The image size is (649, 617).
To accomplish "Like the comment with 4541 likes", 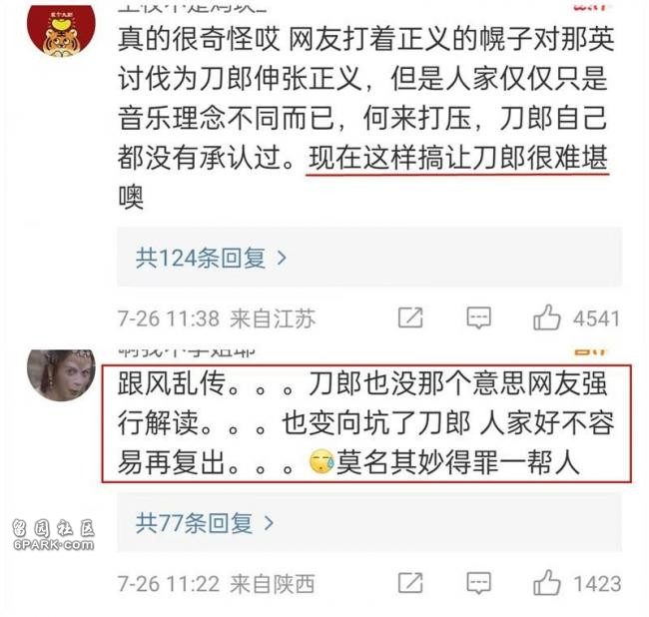I will [547, 317].
